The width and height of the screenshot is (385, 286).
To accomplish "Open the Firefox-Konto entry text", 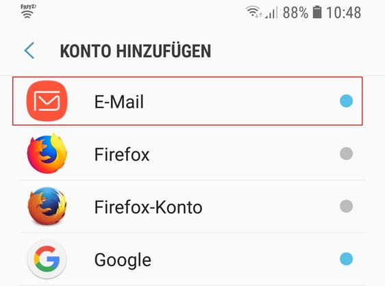I will pos(148,207).
